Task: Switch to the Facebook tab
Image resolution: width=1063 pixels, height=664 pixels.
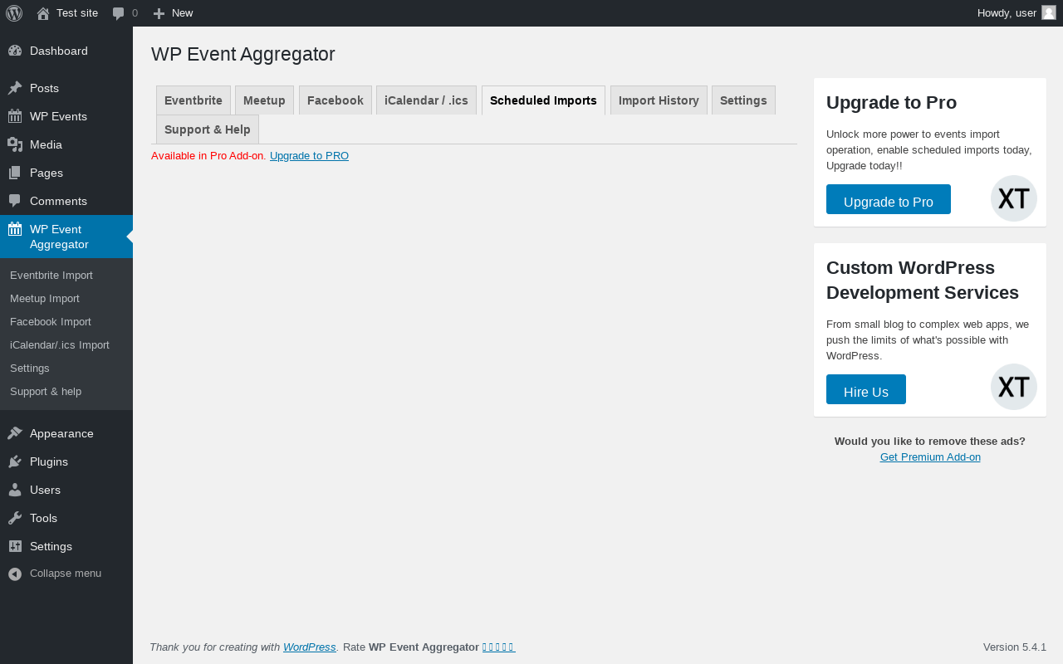Action: point(336,100)
